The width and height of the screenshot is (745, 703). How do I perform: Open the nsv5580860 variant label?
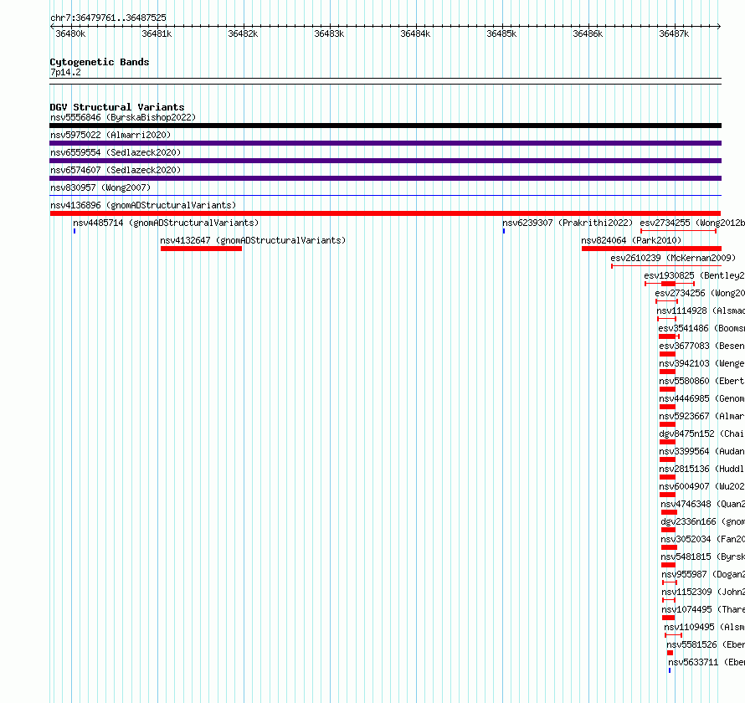click(701, 381)
